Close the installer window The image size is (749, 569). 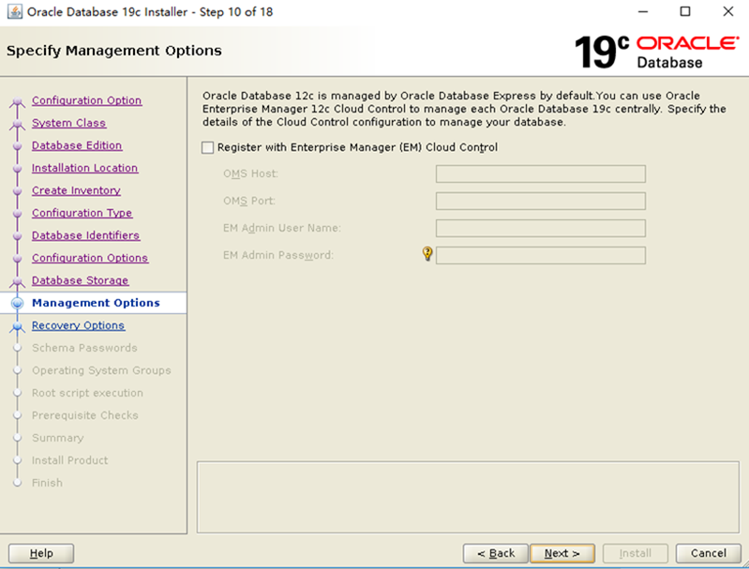(728, 11)
